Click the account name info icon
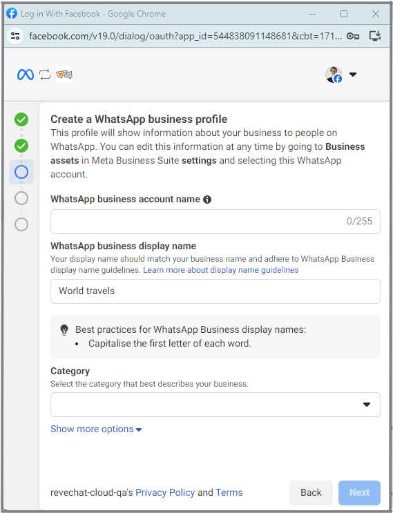 [207, 200]
